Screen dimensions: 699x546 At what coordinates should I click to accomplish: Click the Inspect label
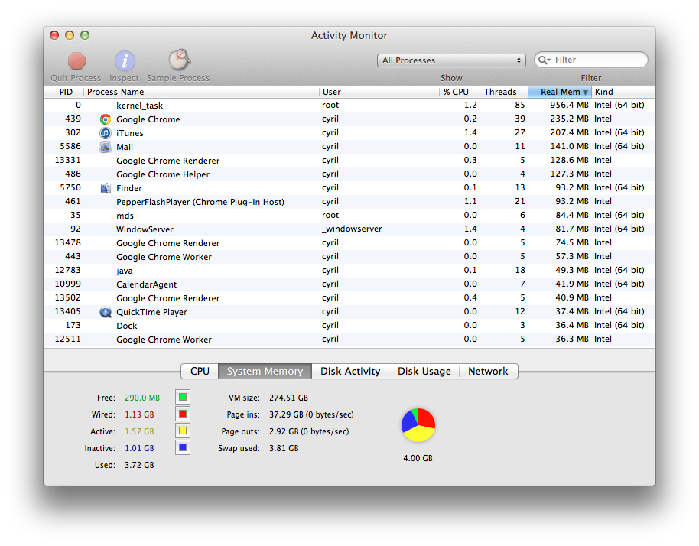point(125,78)
